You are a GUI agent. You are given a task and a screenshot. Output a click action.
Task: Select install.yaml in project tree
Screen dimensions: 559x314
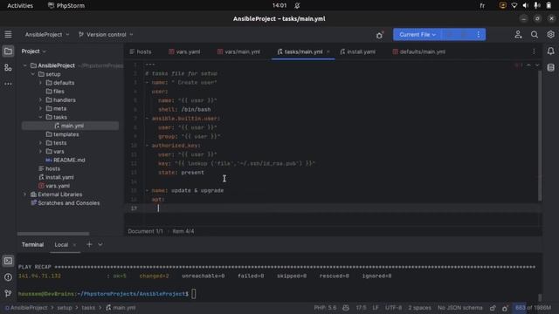[x=56, y=177]
